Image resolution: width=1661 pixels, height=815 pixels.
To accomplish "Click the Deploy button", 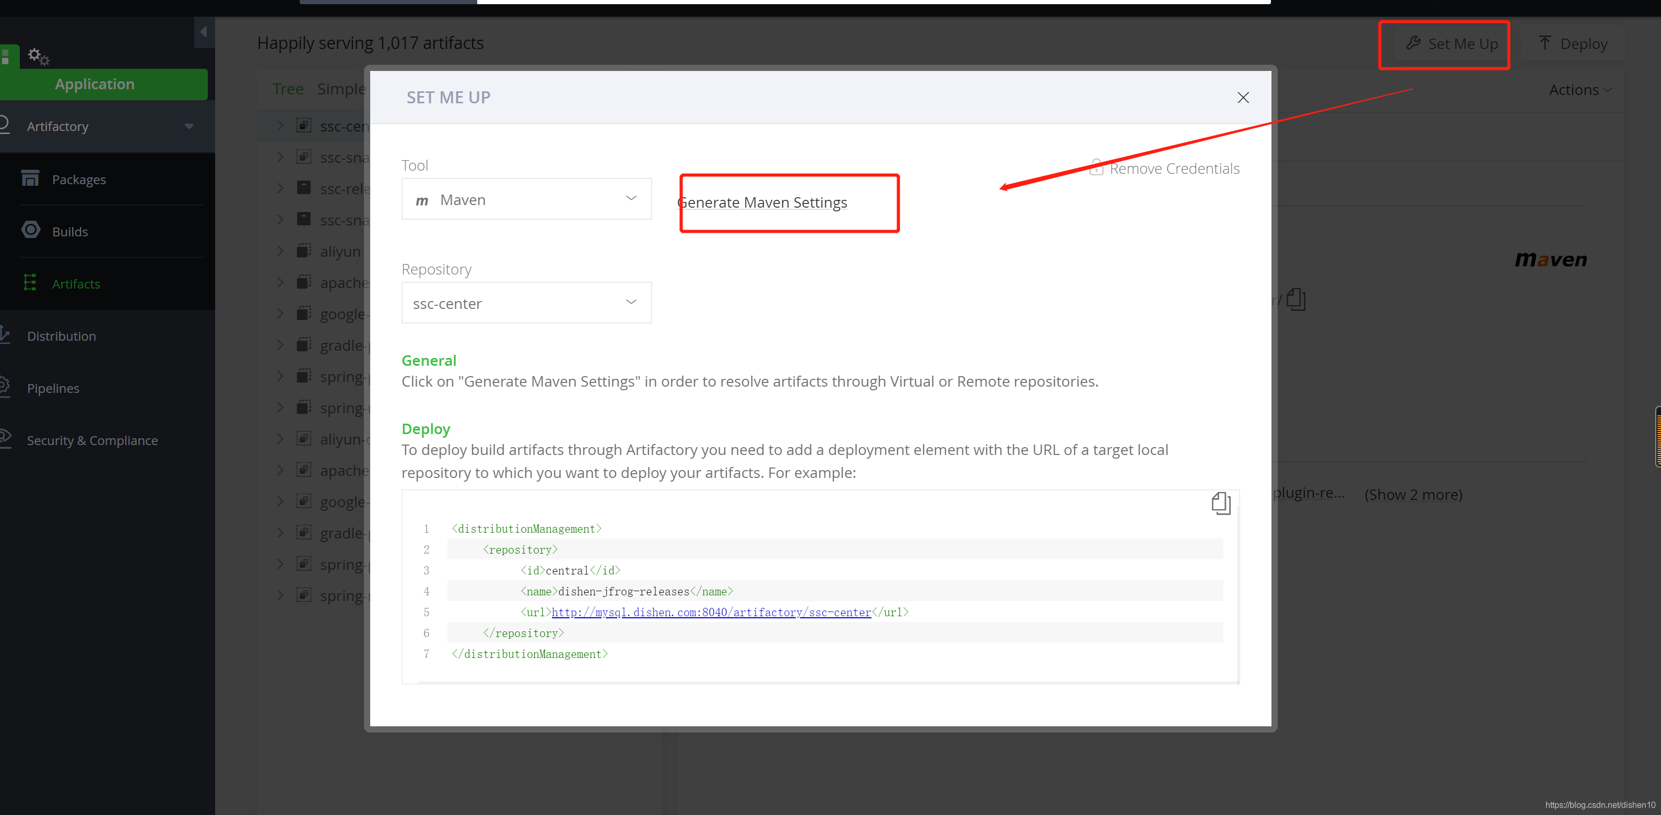I will point(1573,44).
